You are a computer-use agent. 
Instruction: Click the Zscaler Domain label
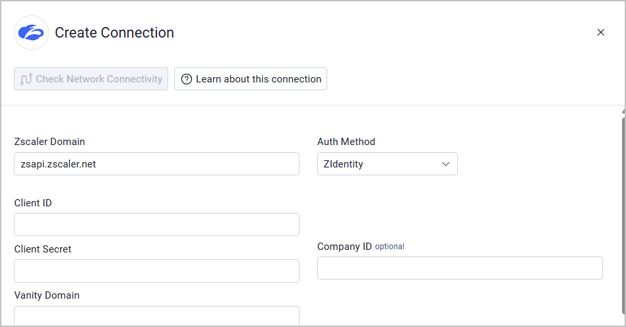click(49, 142)
